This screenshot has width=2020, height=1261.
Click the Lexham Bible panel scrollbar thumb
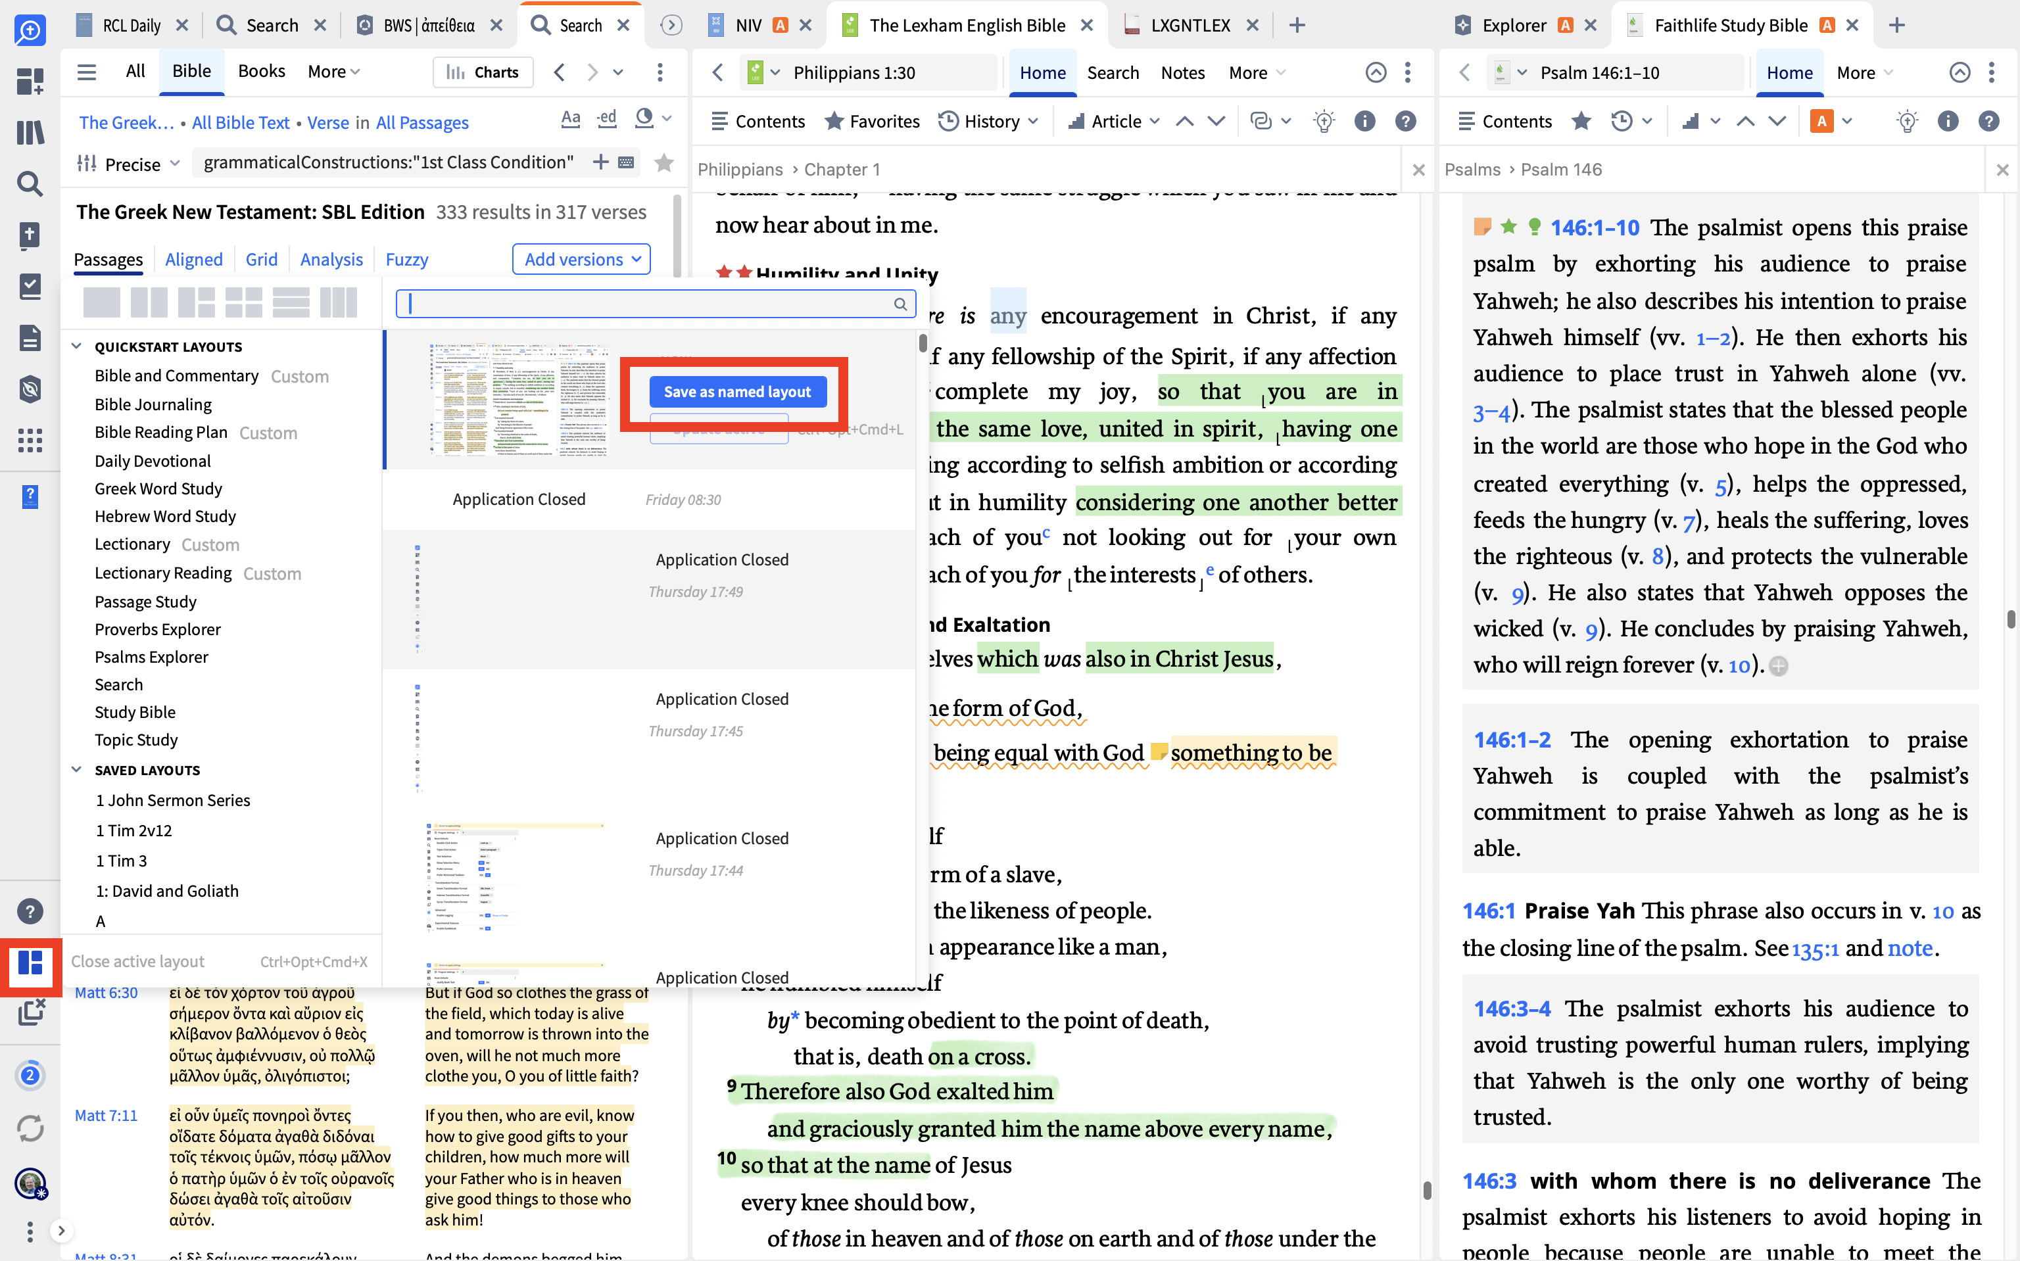(1427, 1190)
